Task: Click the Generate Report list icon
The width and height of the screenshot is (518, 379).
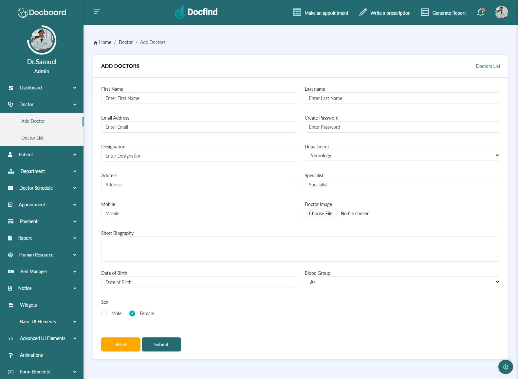Action: pos(425,12)
